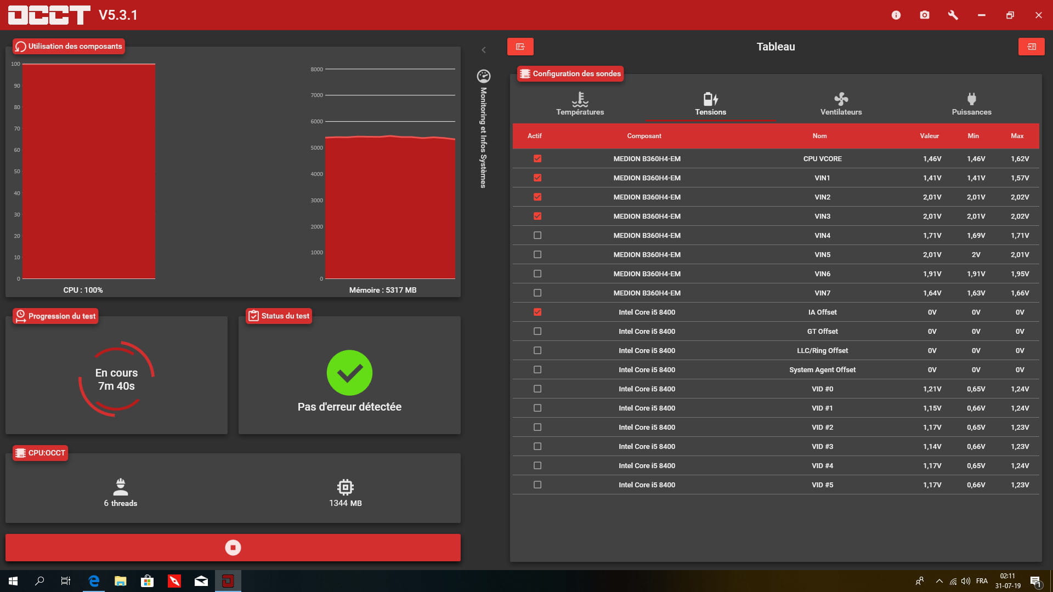Uncheck the VIN1 sensor checkbox
Viewport: 1053px width, 592px height.
coord(537,178)
